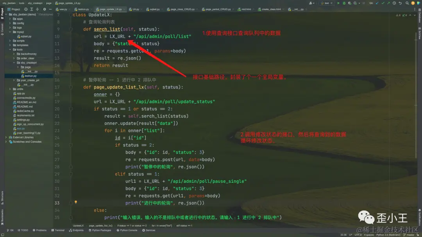
Task: Select opened file target icon in Project panel
Action: (26, 9)
